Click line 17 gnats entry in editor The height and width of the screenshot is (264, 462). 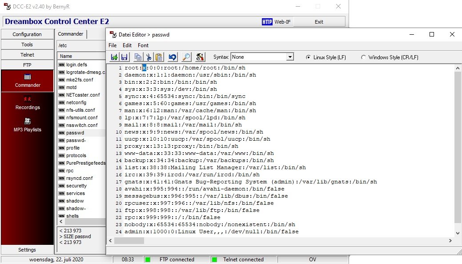point(250,182)
